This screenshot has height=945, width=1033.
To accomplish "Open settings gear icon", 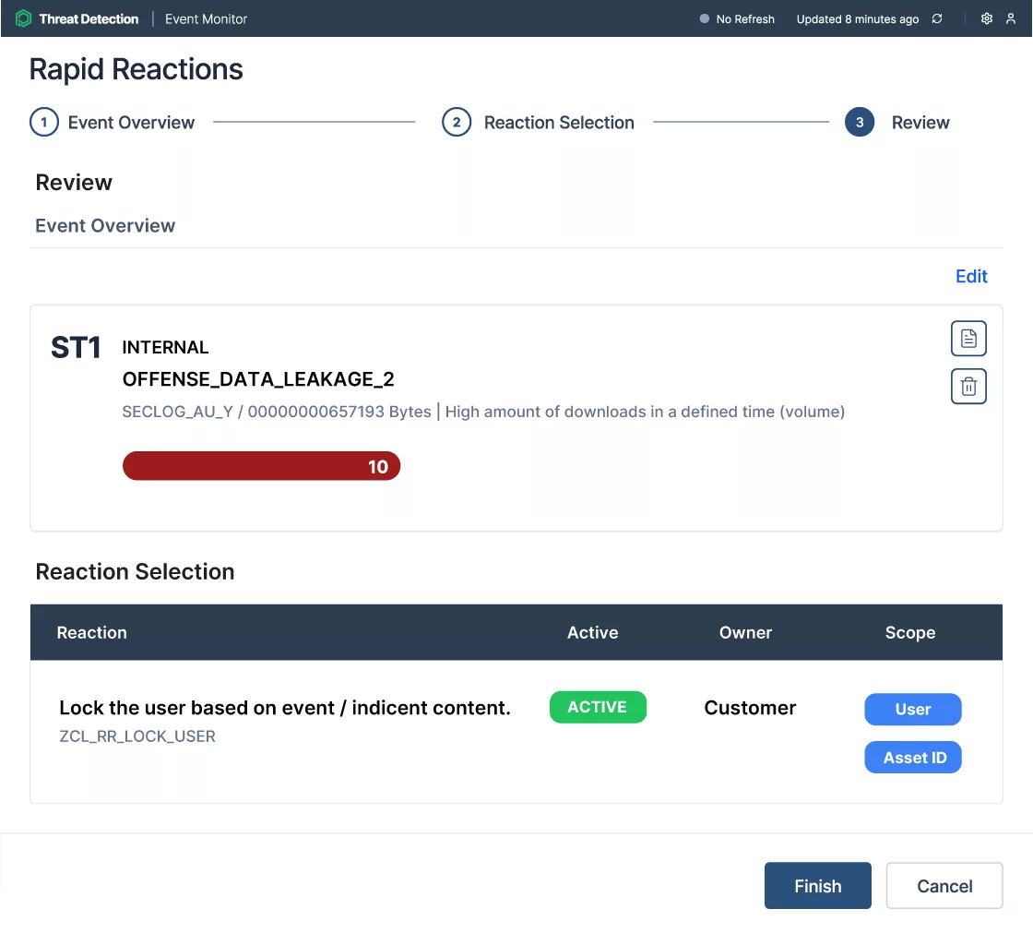I will coord(986,18).
